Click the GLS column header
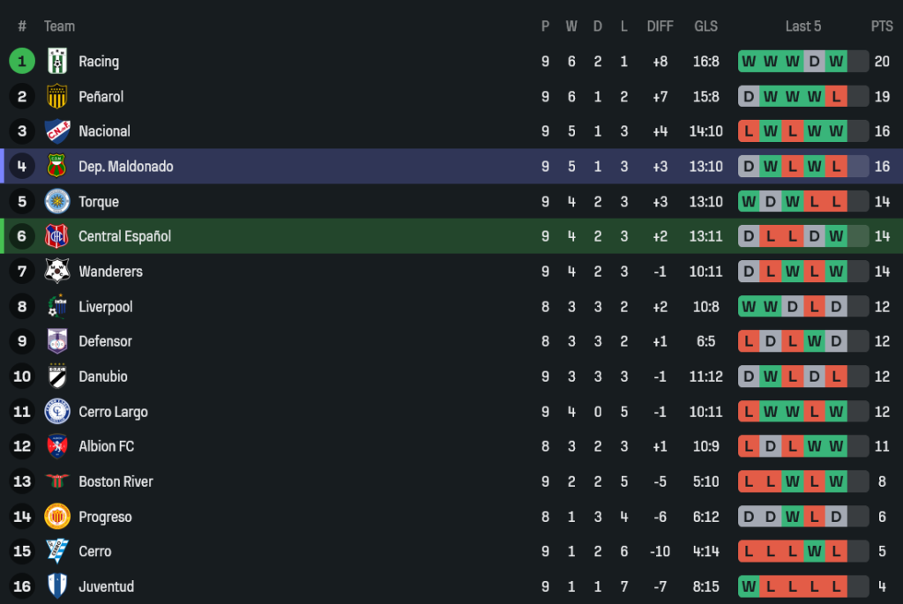This screenshot has height=604, width=903. [x=705, y=26]
